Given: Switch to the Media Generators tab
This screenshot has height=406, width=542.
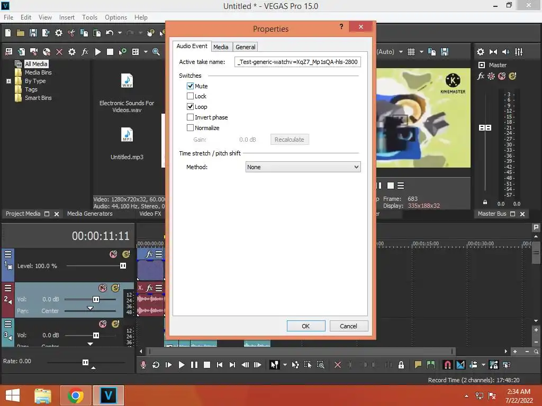Looking at the screenshot, I should 90,214.
